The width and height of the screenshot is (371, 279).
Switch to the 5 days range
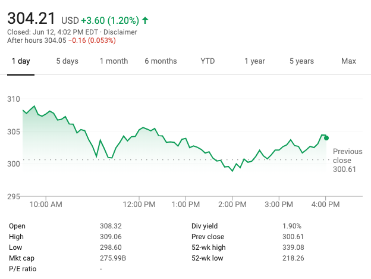[67, 61]
